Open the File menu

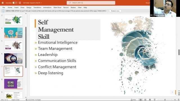click(x=4, y=8)
